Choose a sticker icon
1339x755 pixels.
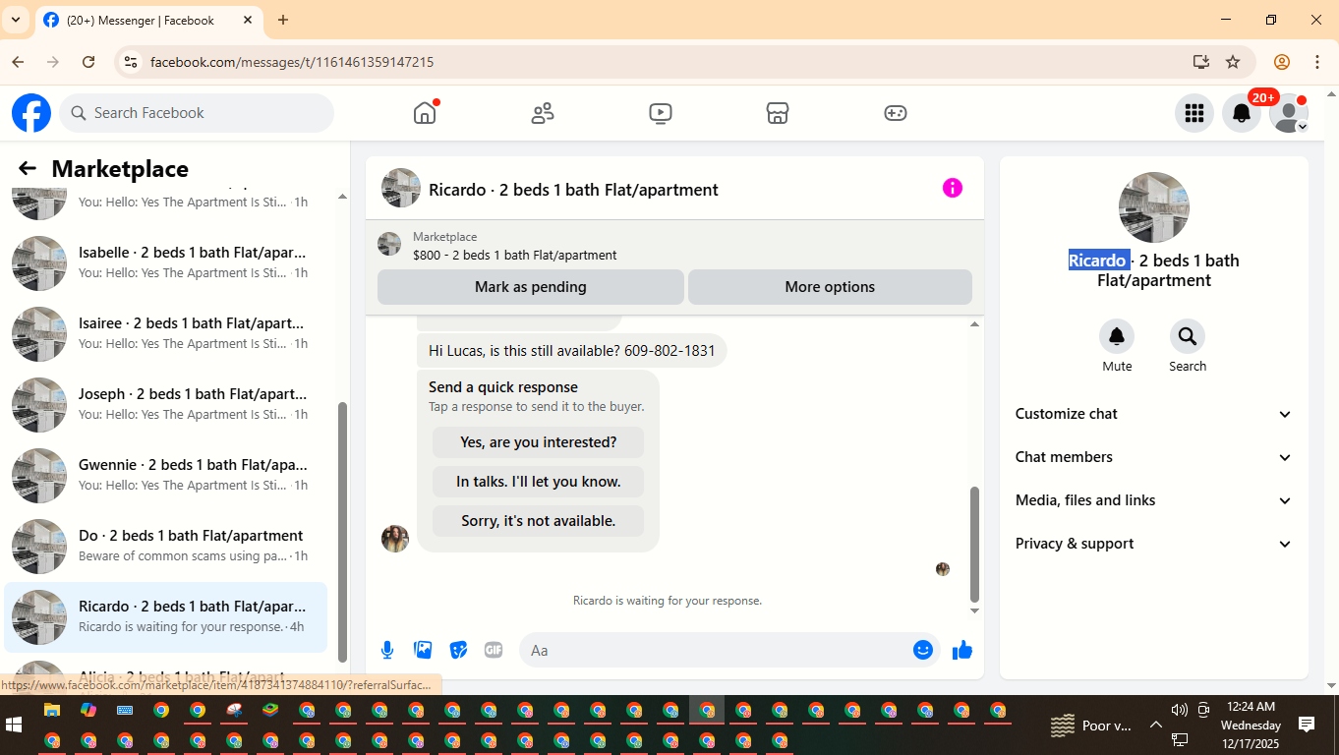point(458,650)
